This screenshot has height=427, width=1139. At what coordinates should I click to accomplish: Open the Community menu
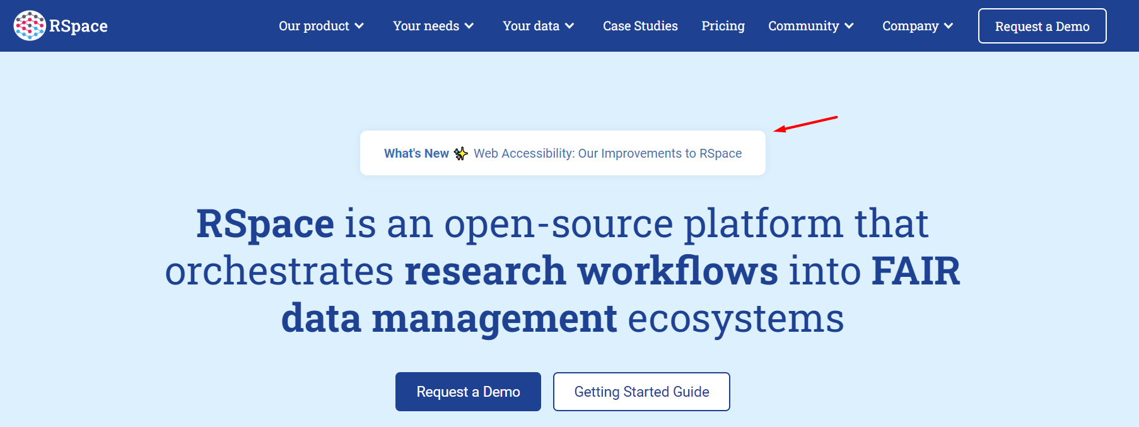click(x=803, y=26)
